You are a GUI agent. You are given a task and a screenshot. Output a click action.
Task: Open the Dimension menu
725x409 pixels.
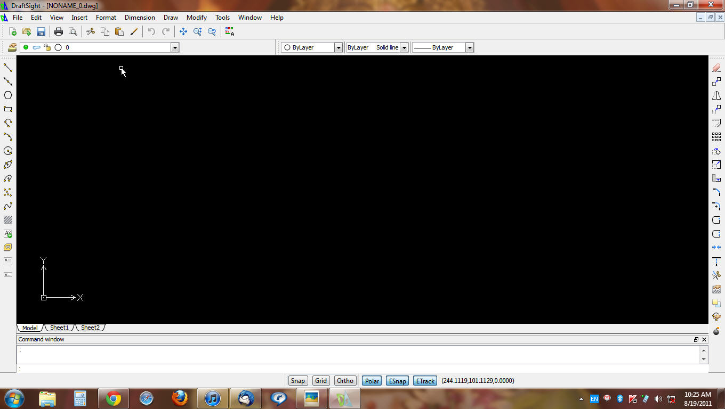pyautogui.click(x=140, y=18)
